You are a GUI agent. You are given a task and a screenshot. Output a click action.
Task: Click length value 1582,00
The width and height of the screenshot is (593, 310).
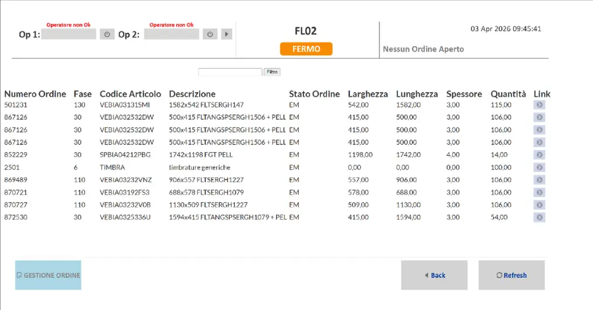click(408, 105)
